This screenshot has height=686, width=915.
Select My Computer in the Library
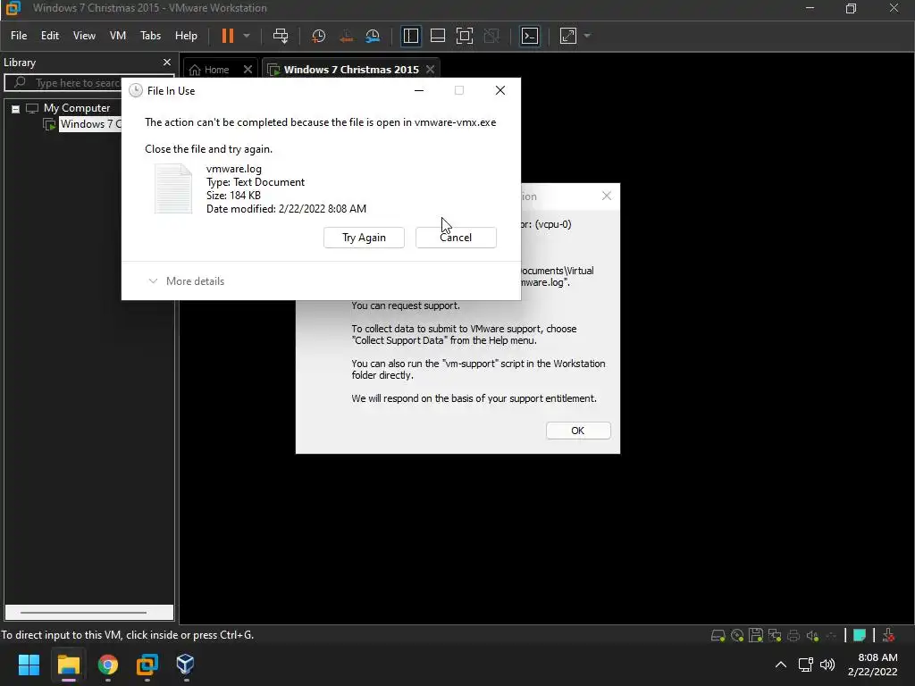(77, 108)
